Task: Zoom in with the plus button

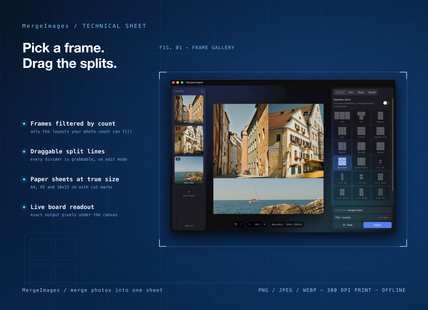Action: click(265, 224)
